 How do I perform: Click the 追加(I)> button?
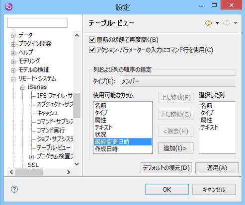pos(175,148)
